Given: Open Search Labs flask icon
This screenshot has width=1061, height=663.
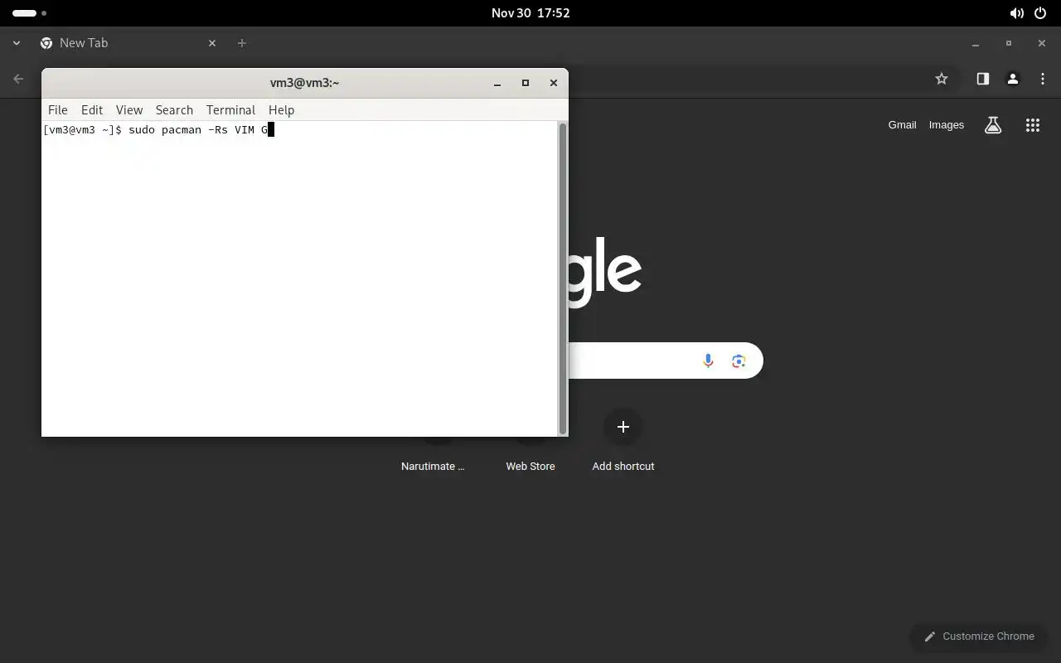Looking at the screenshot, I should click(x=992, y=125).
